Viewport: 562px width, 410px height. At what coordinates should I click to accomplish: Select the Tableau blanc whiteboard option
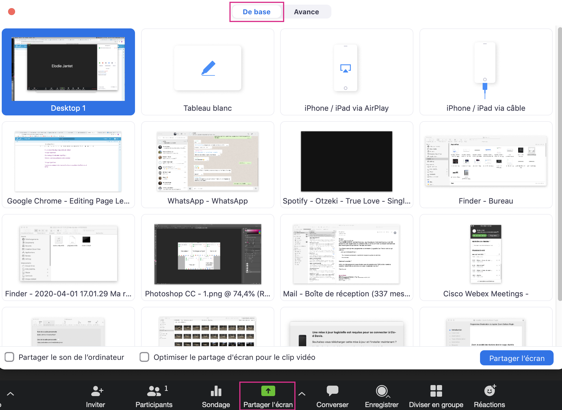pyautogui.click(x=207, y=72)
